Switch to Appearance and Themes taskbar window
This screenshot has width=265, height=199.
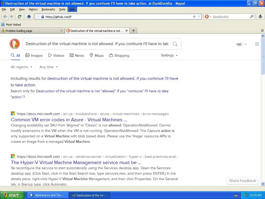(48, 195)
